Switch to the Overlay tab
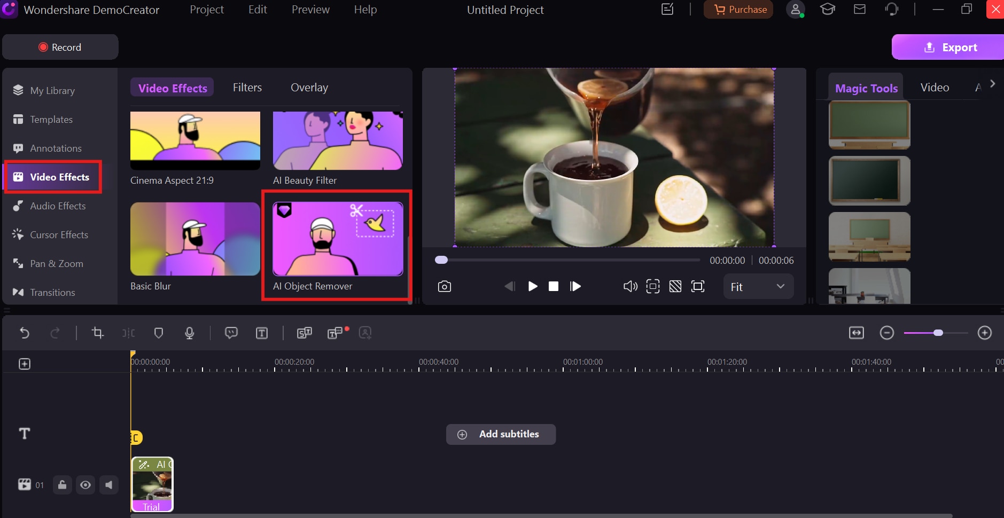Image resolution: width=1004 pixels, height=518 pixels. (x=309, y=88)
